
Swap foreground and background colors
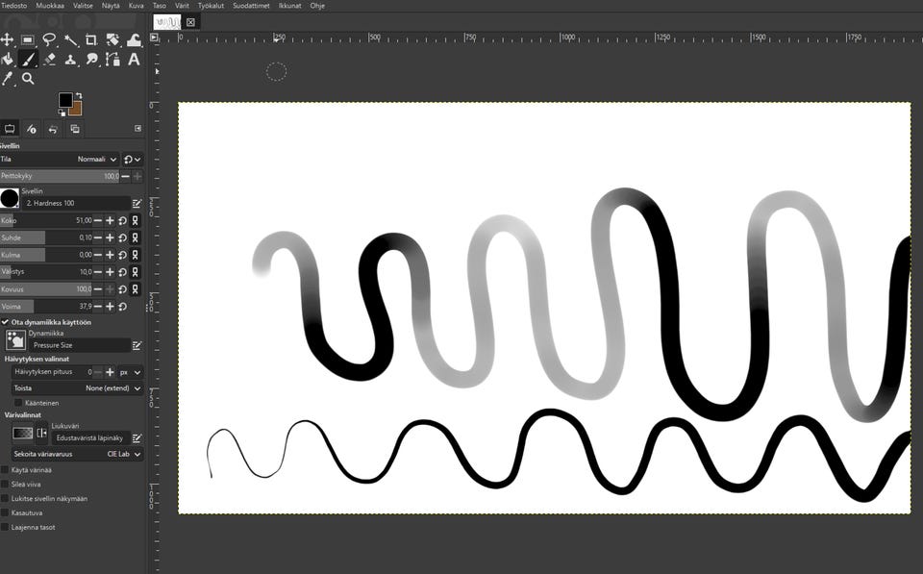(79, 95)
